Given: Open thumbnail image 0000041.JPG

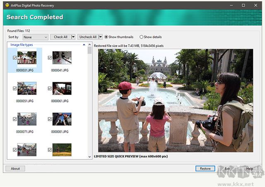Looking at the screenshot, I should 62,58.
